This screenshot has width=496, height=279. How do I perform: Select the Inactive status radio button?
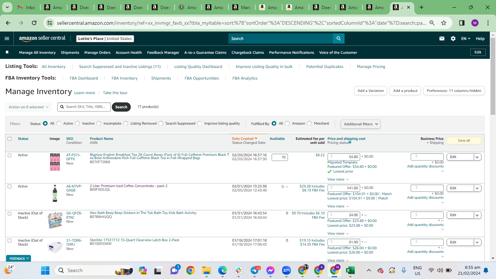point(77,124)
